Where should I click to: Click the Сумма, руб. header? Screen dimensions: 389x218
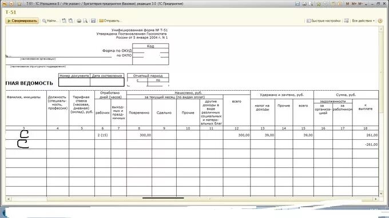tap(346, 95)
